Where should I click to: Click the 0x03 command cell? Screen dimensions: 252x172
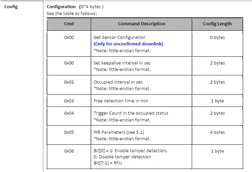coord(69,101)
